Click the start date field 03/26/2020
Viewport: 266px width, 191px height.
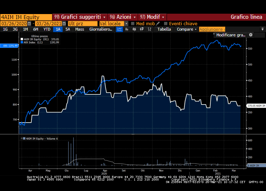tap(14, 23)
